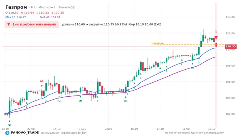This screenshot has height=137, width=245.
Task: Click the 'H1 · МосБиржа · Тинькофф' subtitle
Action: (x=53, y=7)
